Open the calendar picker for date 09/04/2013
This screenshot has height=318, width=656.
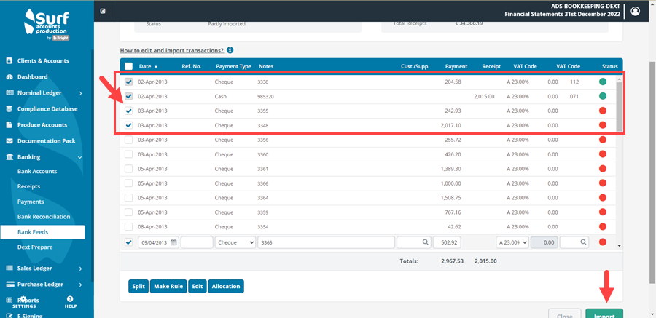click(x=173, y=242)
